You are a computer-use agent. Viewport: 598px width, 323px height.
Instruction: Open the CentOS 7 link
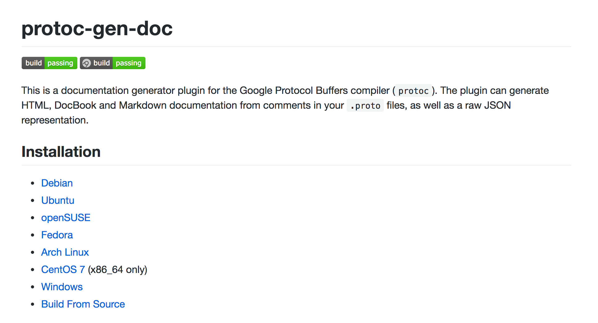point(63,270)
